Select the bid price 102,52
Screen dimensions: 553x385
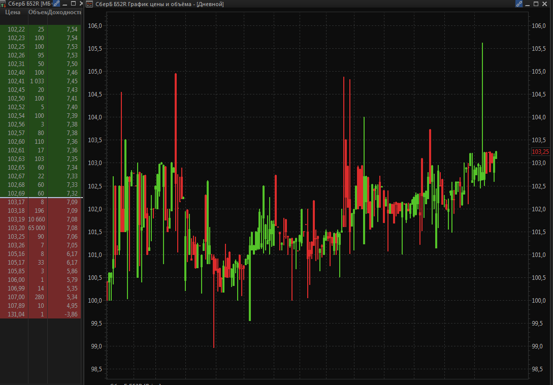16,107
